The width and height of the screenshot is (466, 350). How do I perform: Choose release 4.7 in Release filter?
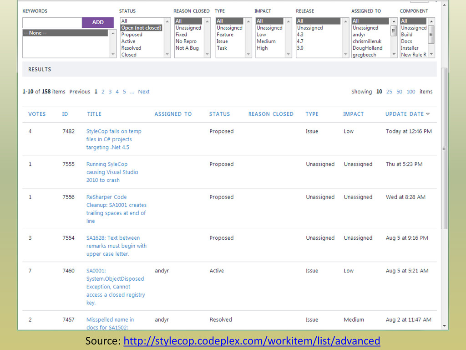[300, 41]
